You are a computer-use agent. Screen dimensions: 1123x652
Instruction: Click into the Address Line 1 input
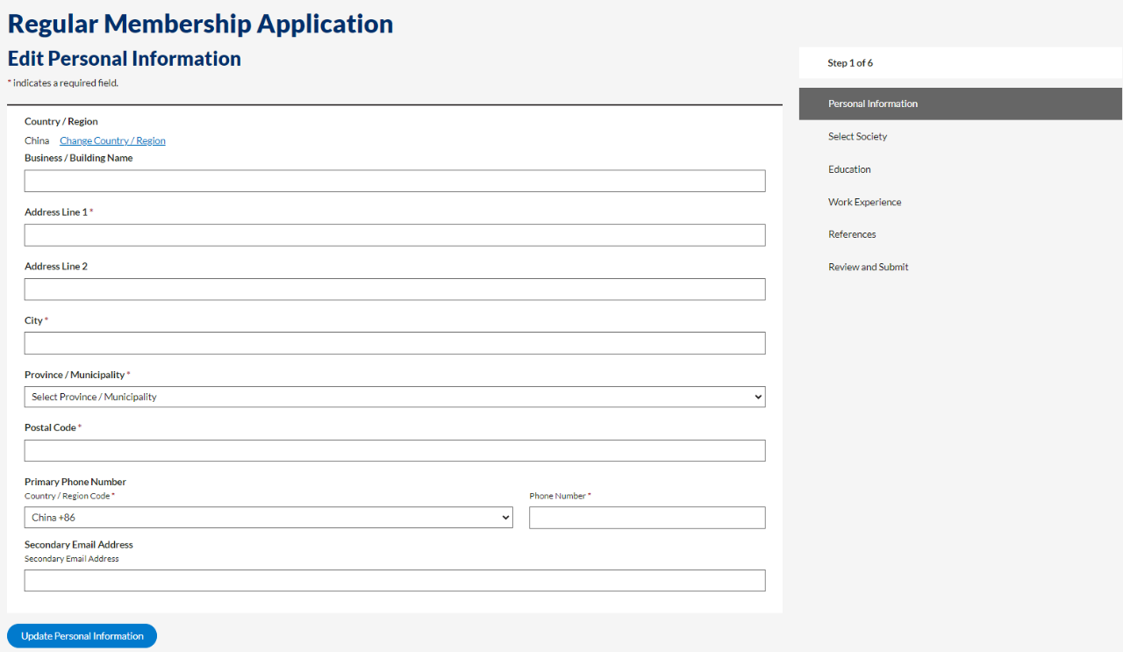395,235
